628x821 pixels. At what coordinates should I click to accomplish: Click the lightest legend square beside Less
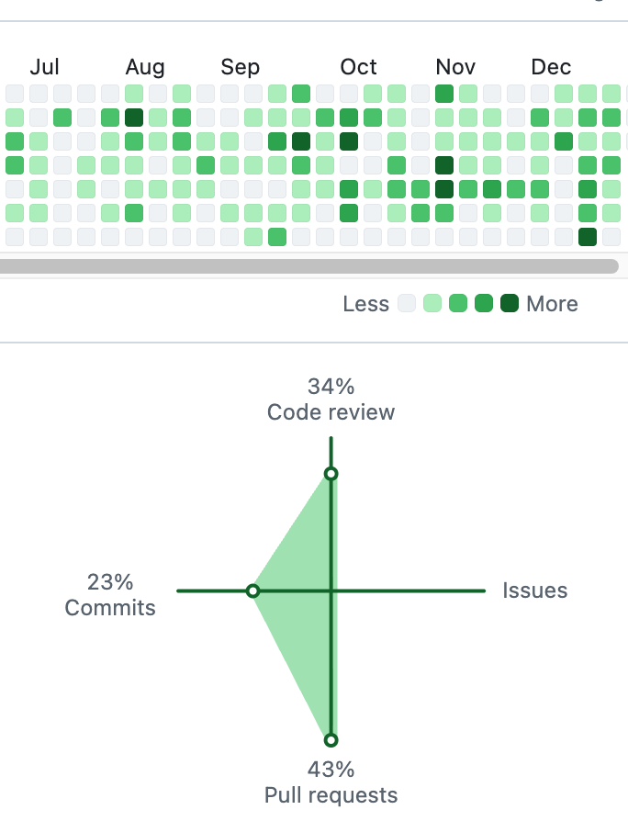tap(405, 303)
